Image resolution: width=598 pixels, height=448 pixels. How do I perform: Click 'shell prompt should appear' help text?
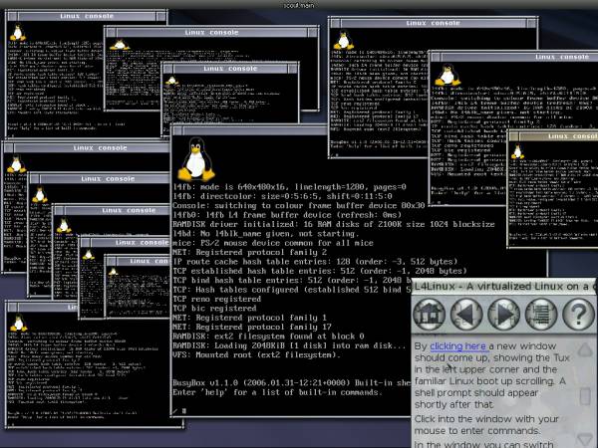(476, 393)
